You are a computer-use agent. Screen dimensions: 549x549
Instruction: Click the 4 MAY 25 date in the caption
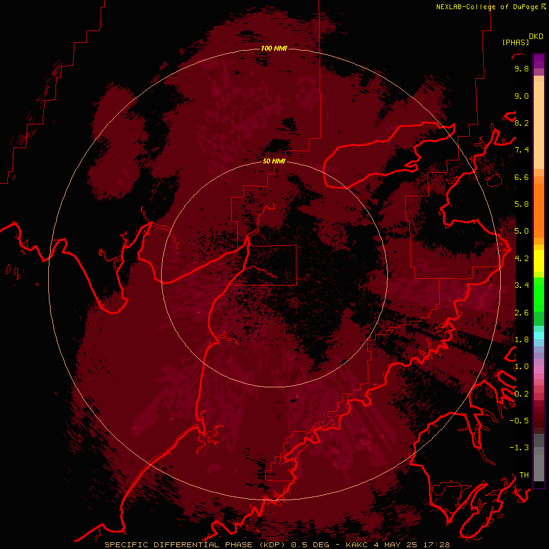pyautogui.click(x=396, y=545)
